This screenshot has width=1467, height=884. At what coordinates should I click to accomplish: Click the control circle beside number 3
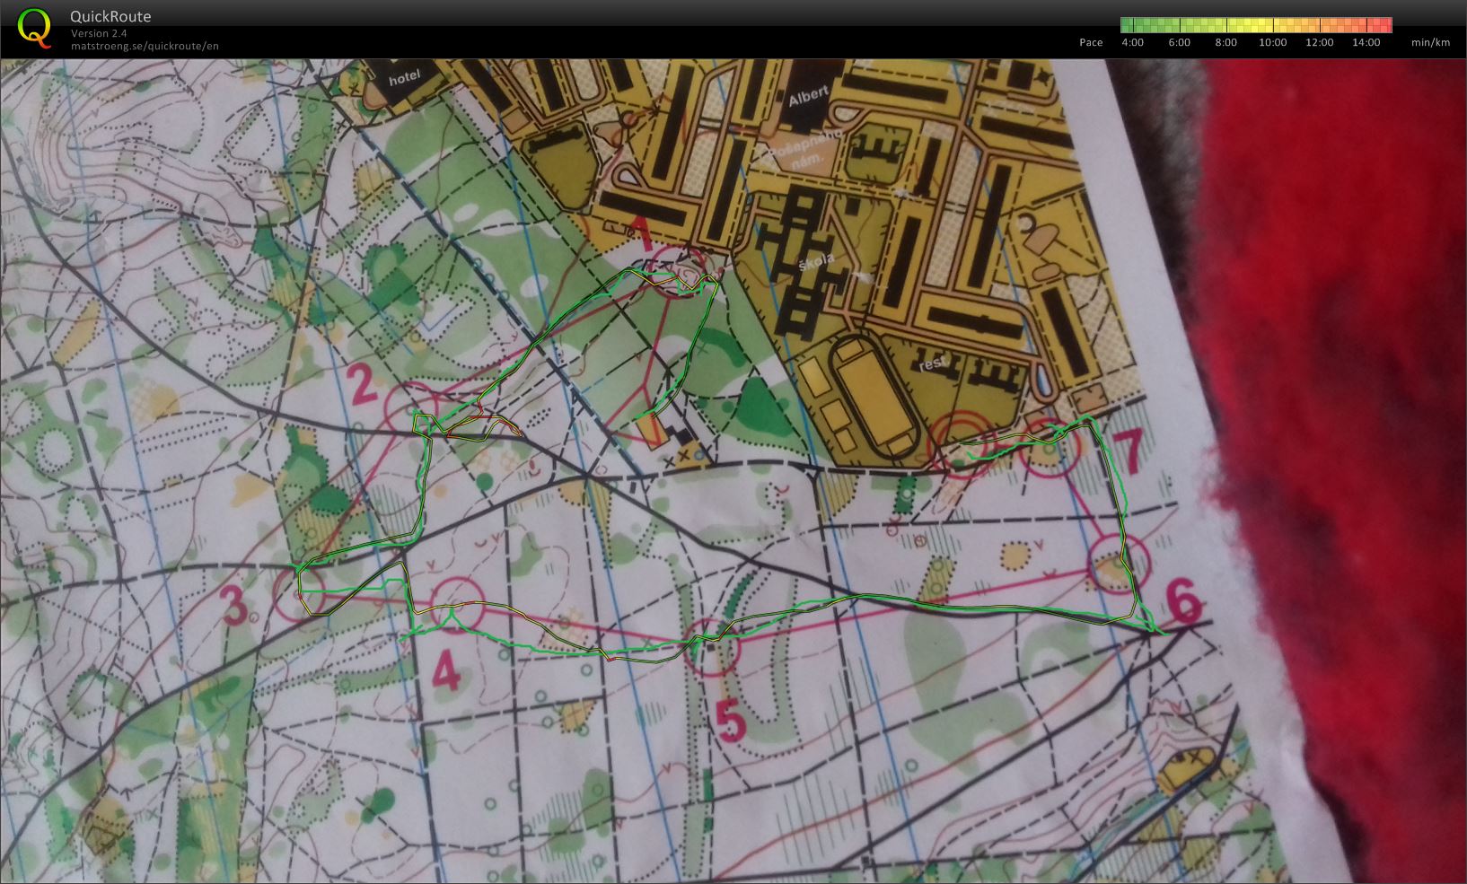point(301,595)
